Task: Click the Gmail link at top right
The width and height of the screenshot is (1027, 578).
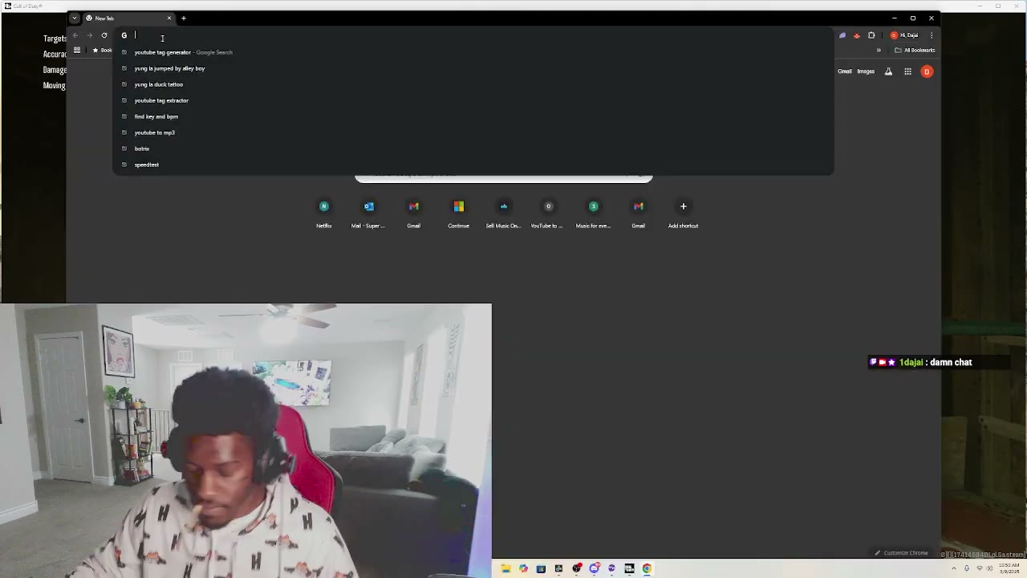Action: point(844,71)
